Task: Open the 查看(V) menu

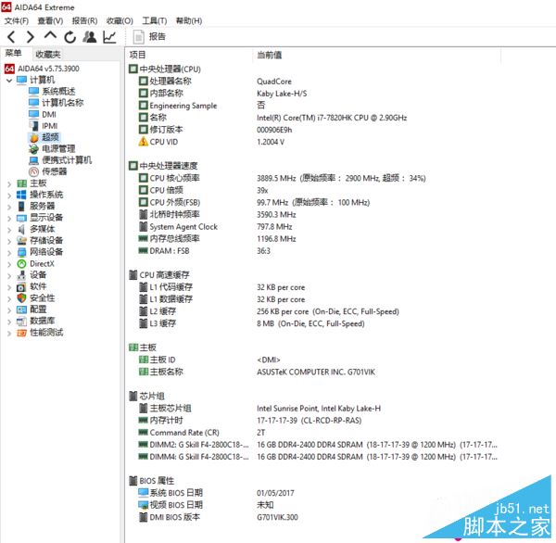Action: (50, 21)
